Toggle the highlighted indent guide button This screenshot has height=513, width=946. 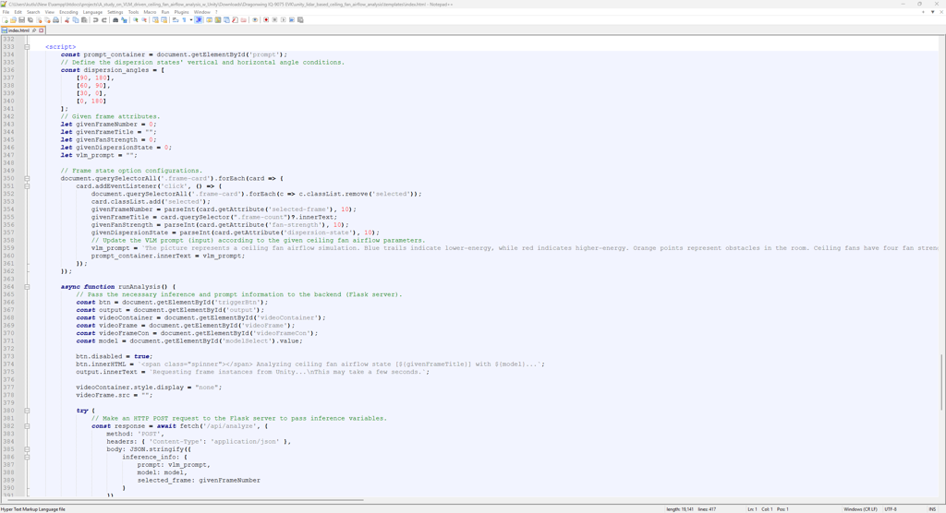point(199,20)
